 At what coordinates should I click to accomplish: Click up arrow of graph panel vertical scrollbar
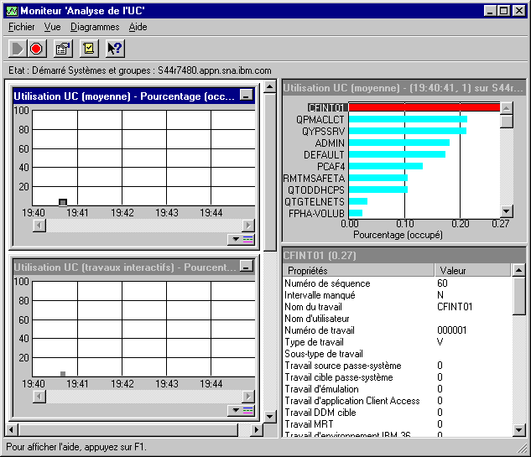[x=270, y=87]
